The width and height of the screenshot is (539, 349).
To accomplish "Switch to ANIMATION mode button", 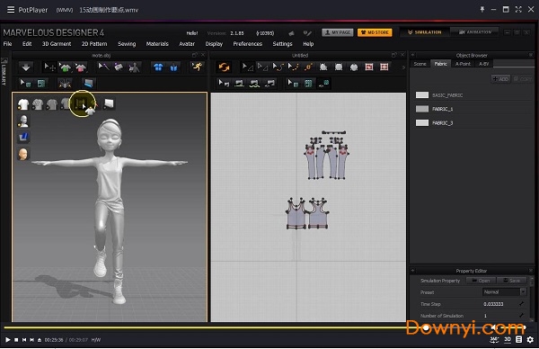I will (475, 32).
